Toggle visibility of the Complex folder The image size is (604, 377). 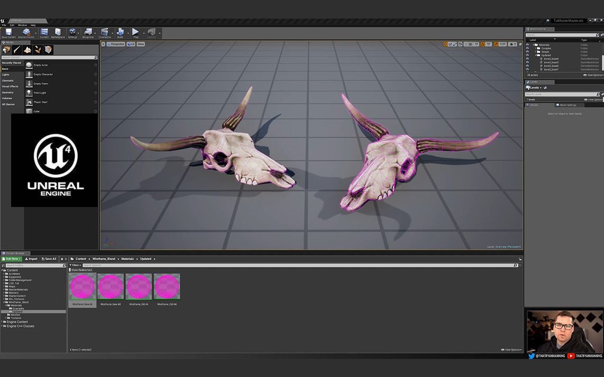pyautogui.click(x=527, y=48)
